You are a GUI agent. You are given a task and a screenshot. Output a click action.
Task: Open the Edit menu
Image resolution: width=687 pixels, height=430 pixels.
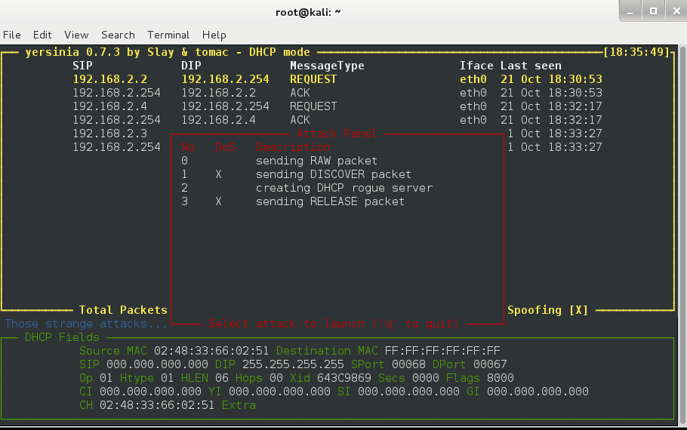point(42,35)
